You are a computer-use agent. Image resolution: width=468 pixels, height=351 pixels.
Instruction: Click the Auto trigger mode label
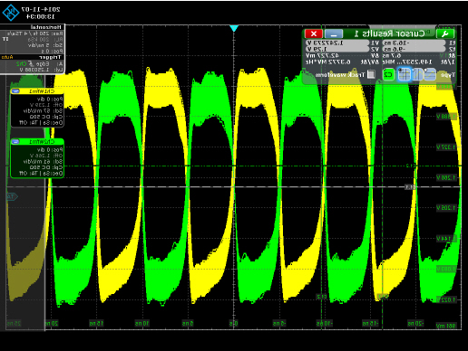(7, 57)
